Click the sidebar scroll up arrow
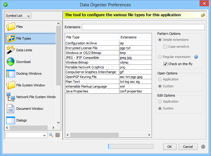This screenshot has height=156, width=211. [58, 24]
